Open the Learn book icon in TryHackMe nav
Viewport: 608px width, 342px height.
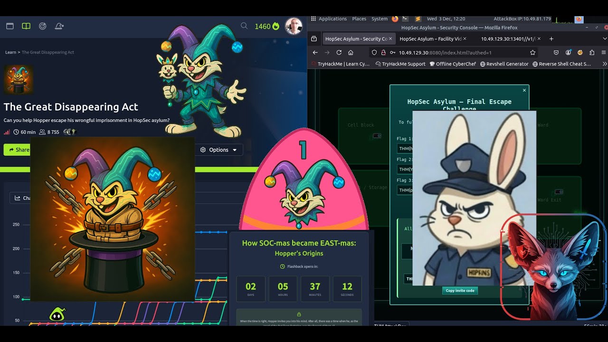(x=26, y=26)
